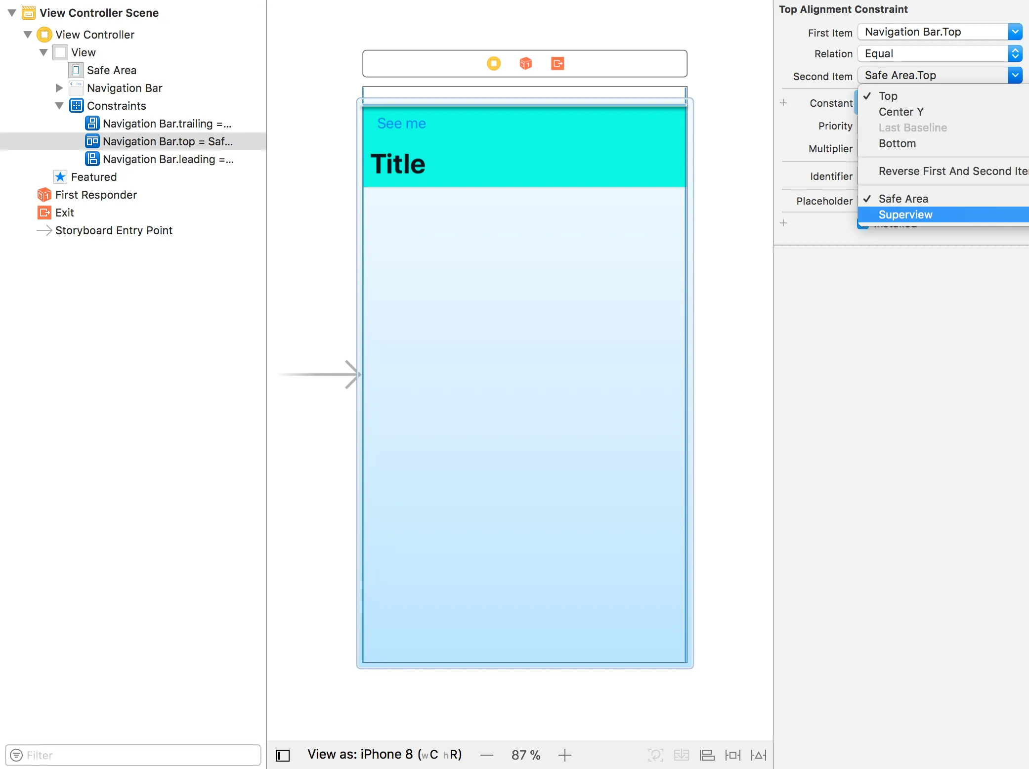Collapse the View Controller Scene disclosure triangle
The image size is (1029, 769).
(12, 13)
